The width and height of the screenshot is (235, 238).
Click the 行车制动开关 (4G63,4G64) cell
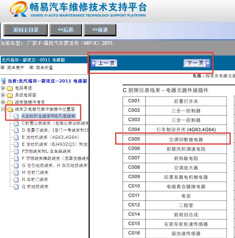186,129
